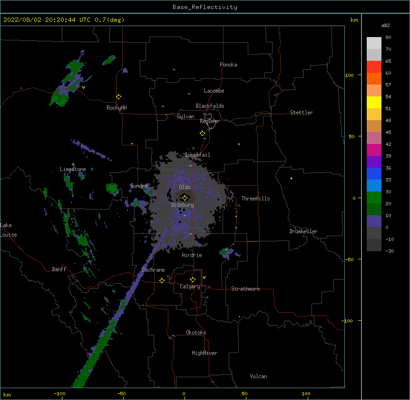The image size is (410, 400).
Task: Click the white plus marker north of Drumheller
Action: (x=291, y=178)
